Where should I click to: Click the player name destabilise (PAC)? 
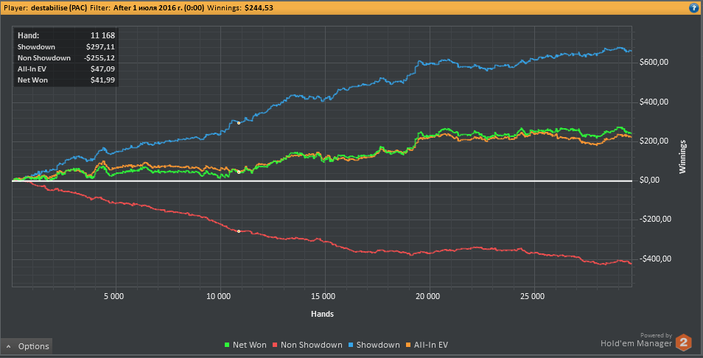[x=60, y=7]
